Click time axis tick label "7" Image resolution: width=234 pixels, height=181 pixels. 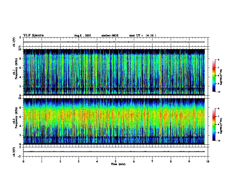(152, 161)
